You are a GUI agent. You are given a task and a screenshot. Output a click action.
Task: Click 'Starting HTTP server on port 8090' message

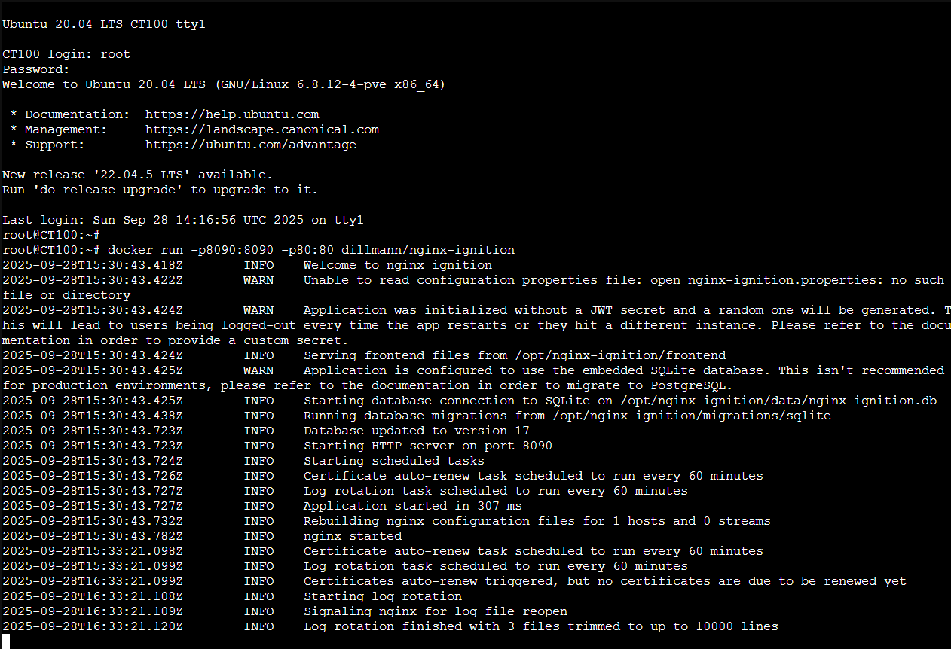pos(427,446)
